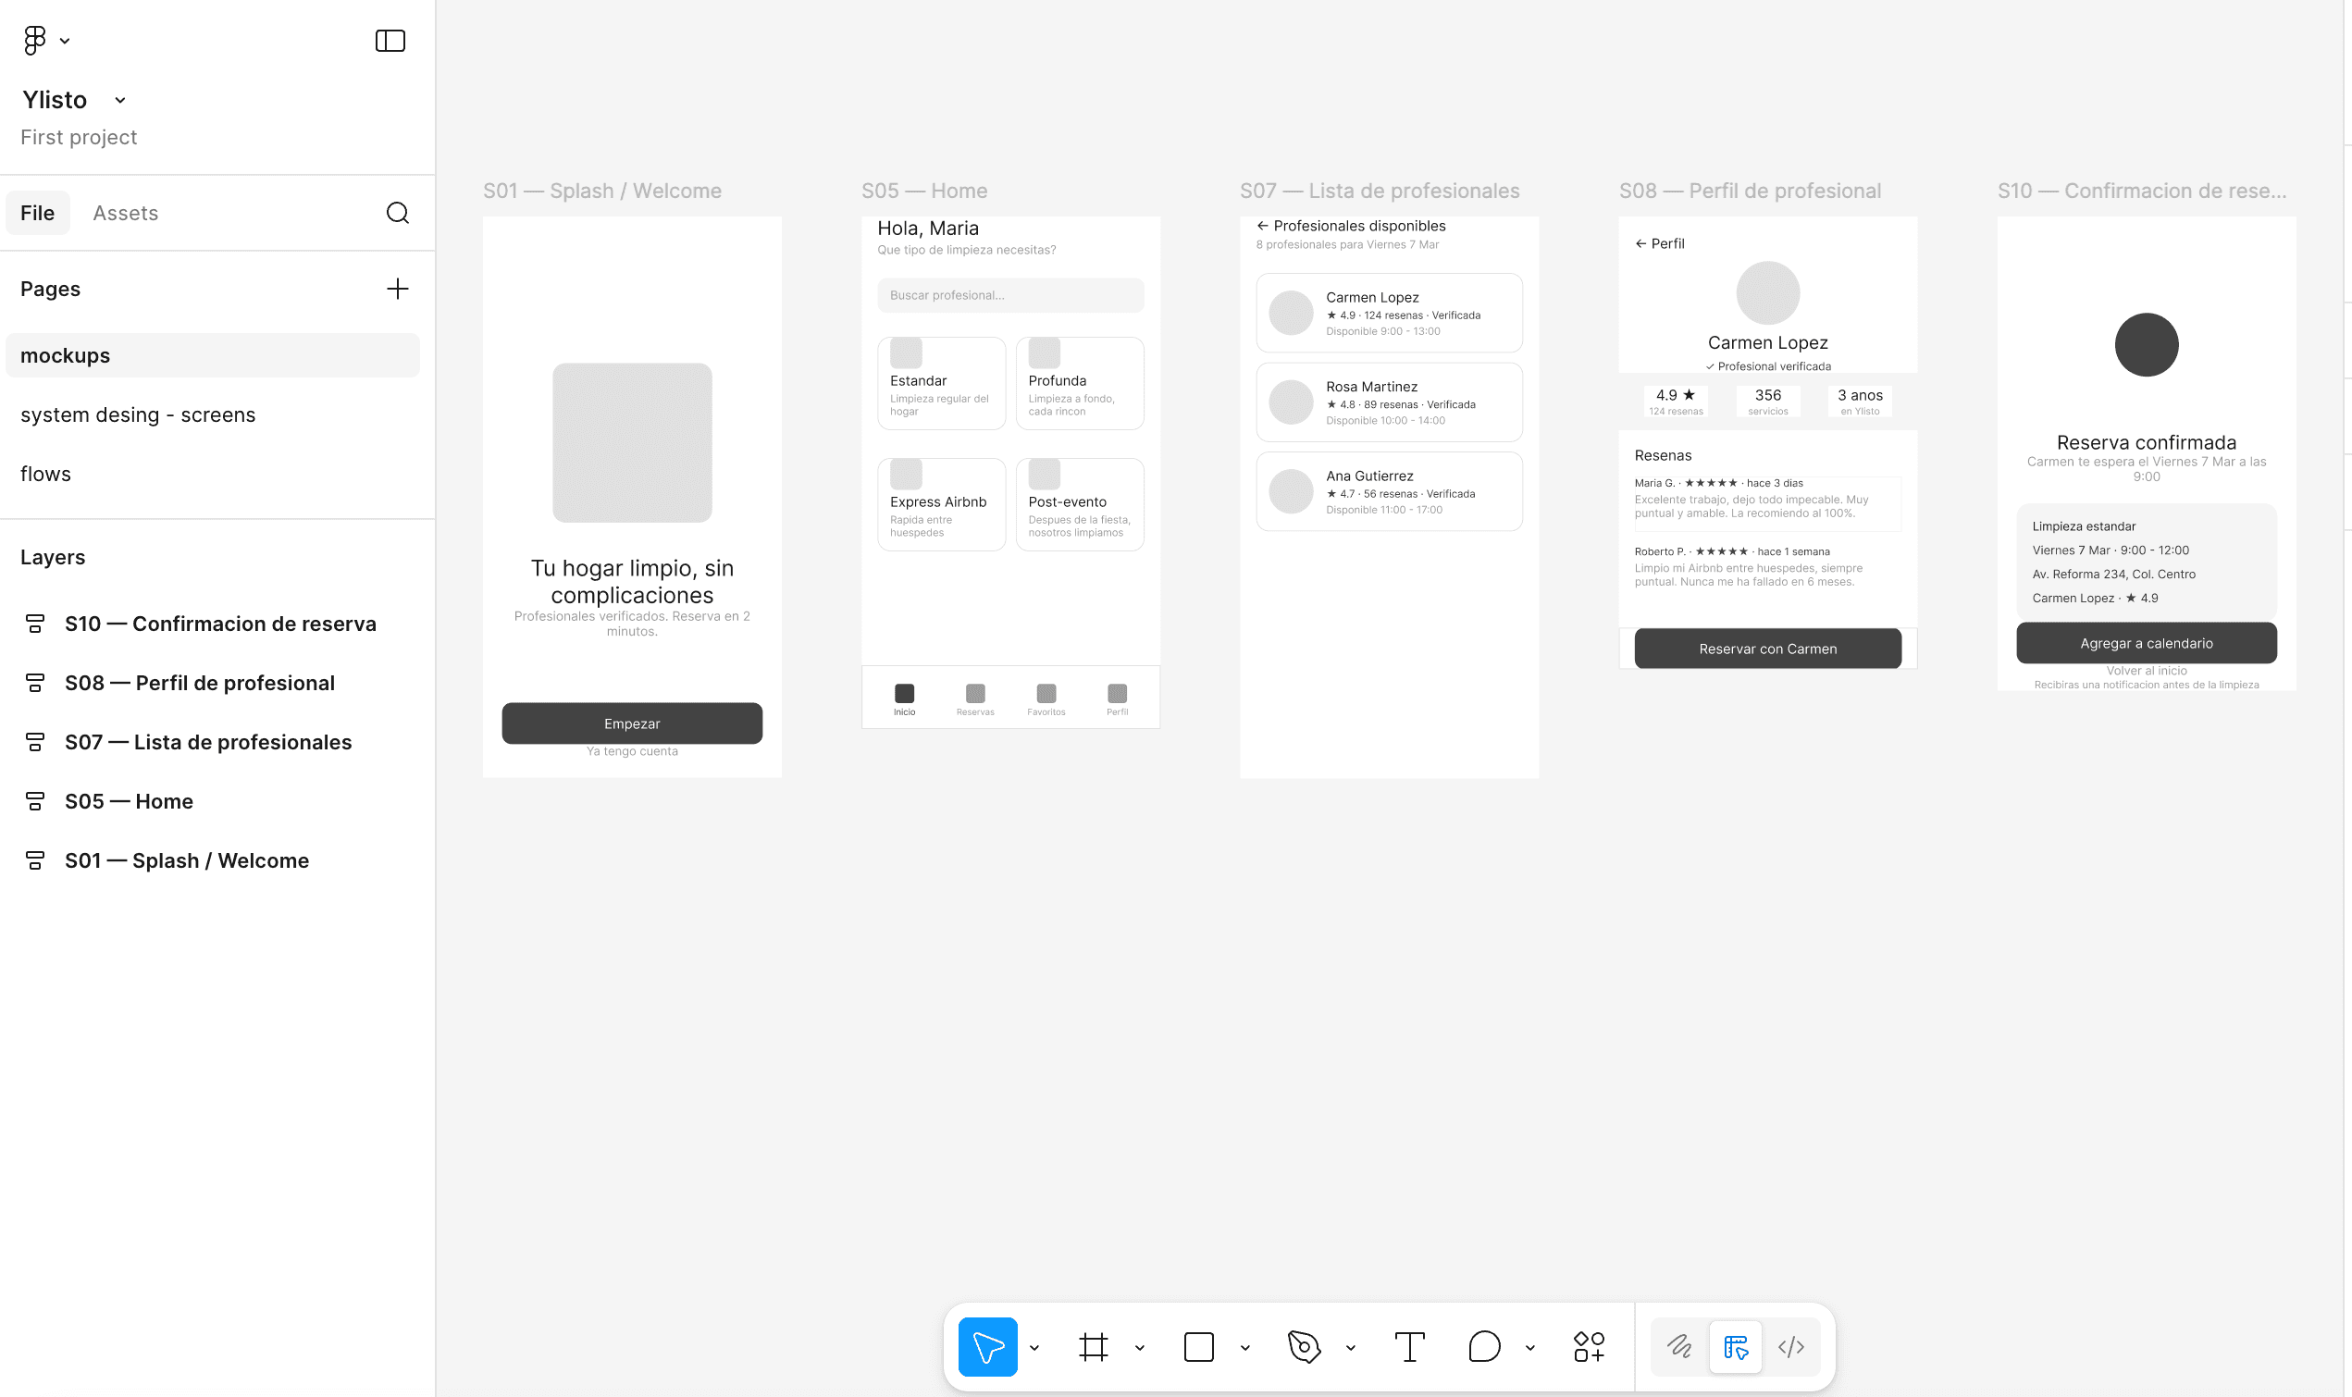Open the pen tool dropdown options

(1352, 1346)
